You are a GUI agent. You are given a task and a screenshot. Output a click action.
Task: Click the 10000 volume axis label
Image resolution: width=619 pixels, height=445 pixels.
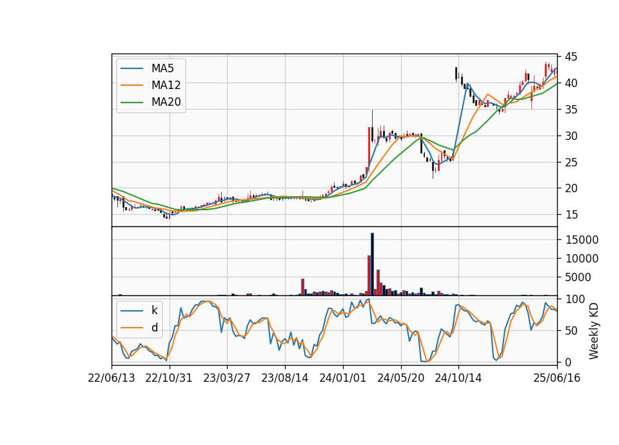(582, 259)
